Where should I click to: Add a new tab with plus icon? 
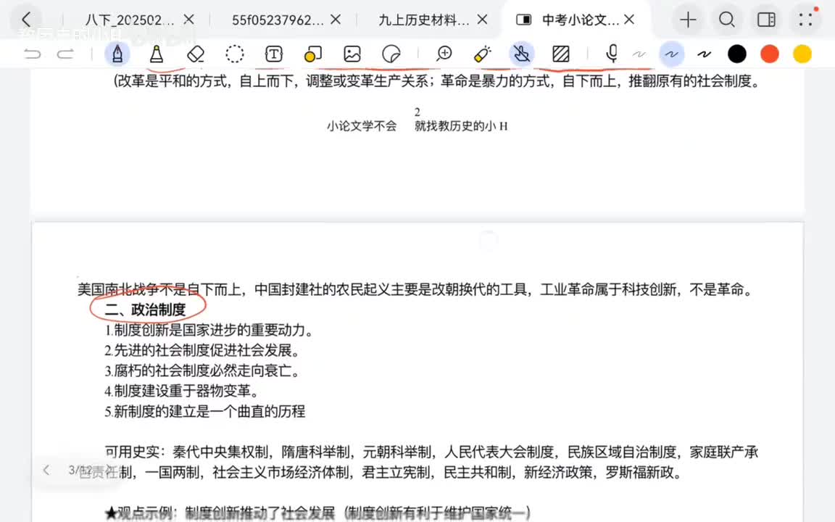pyautogui.click(x=688, y=20)
